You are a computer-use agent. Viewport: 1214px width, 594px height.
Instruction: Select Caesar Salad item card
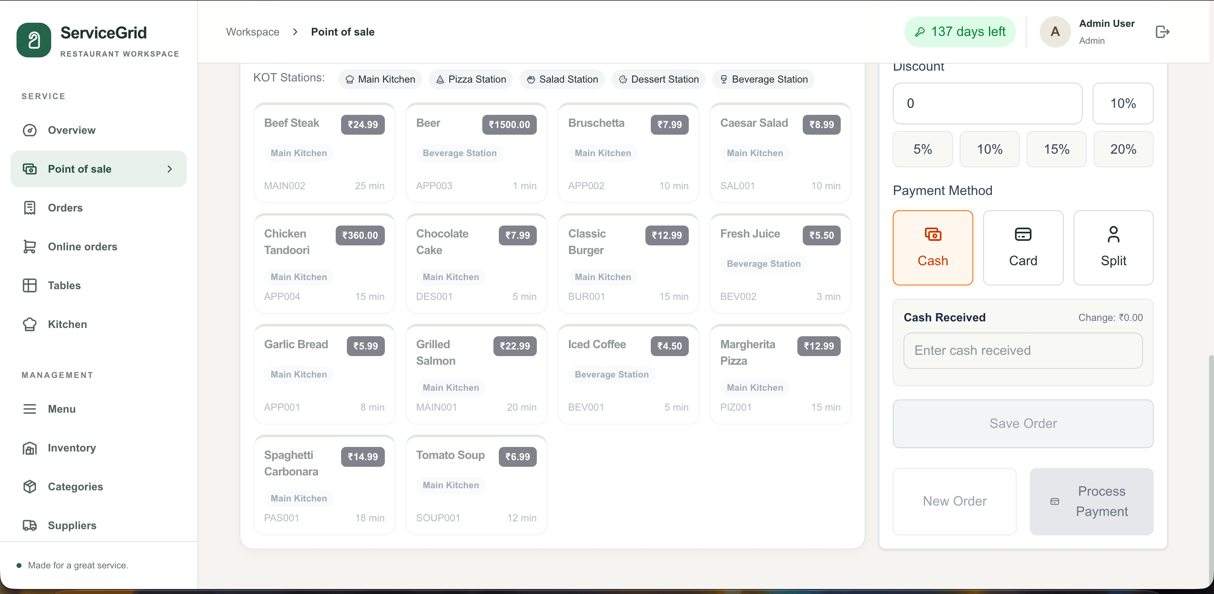[780, 153]
